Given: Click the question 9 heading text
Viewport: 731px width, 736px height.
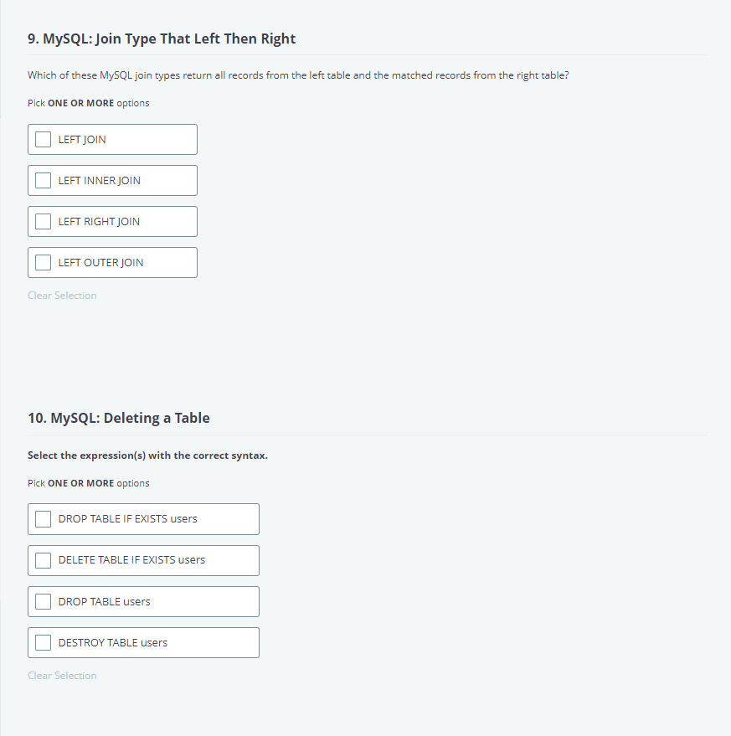Looking at the screenshot, I should 162,39.
